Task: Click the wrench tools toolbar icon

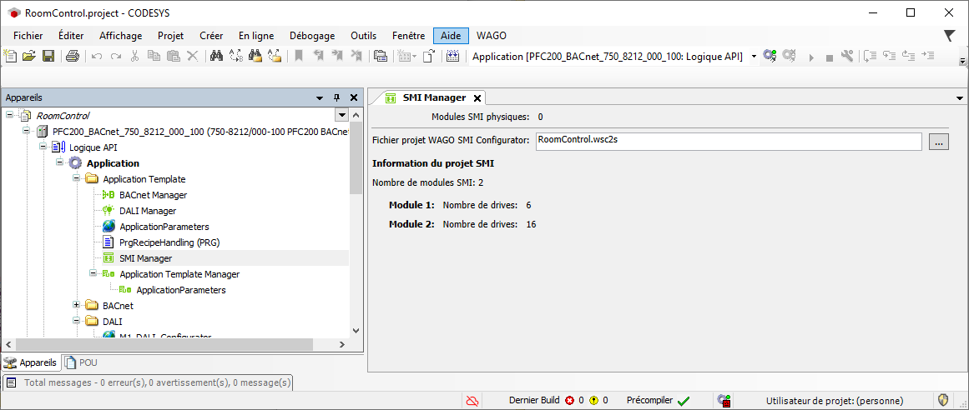Action: pos(847,56)
